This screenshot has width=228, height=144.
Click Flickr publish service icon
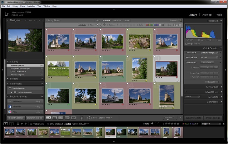coord(10,112)
